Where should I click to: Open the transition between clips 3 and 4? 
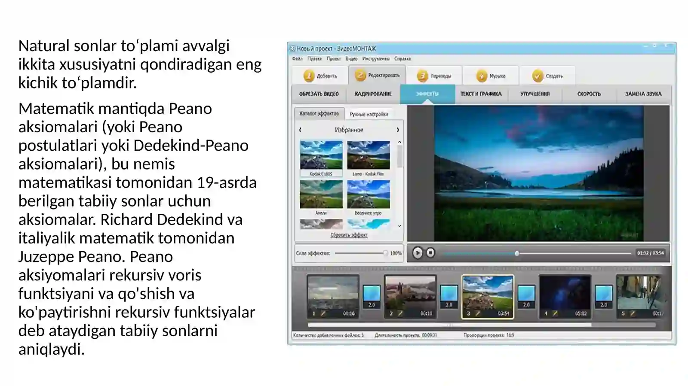pyautogui.click(x=526, y=297)
